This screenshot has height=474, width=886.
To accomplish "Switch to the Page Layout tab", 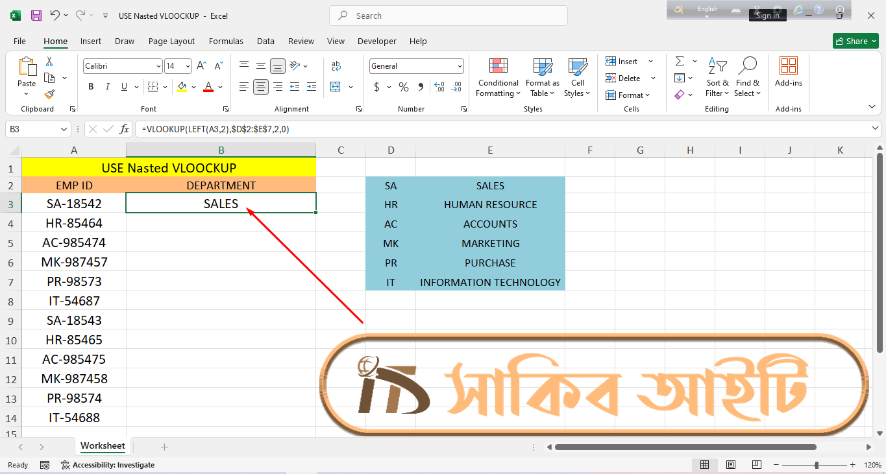I will pos(171,41).
